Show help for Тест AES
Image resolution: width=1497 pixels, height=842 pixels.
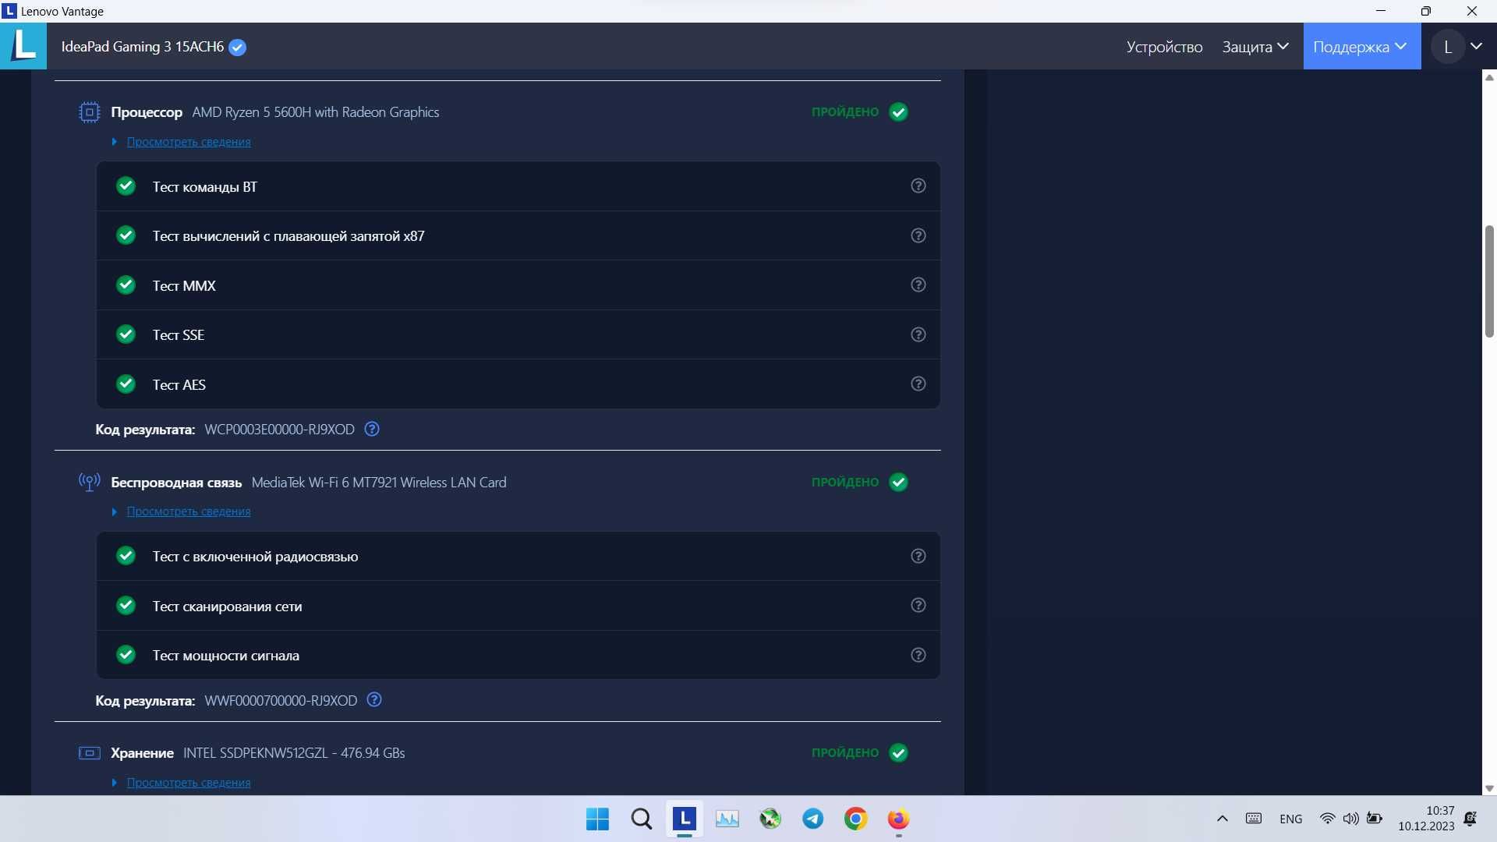[918, 384]
